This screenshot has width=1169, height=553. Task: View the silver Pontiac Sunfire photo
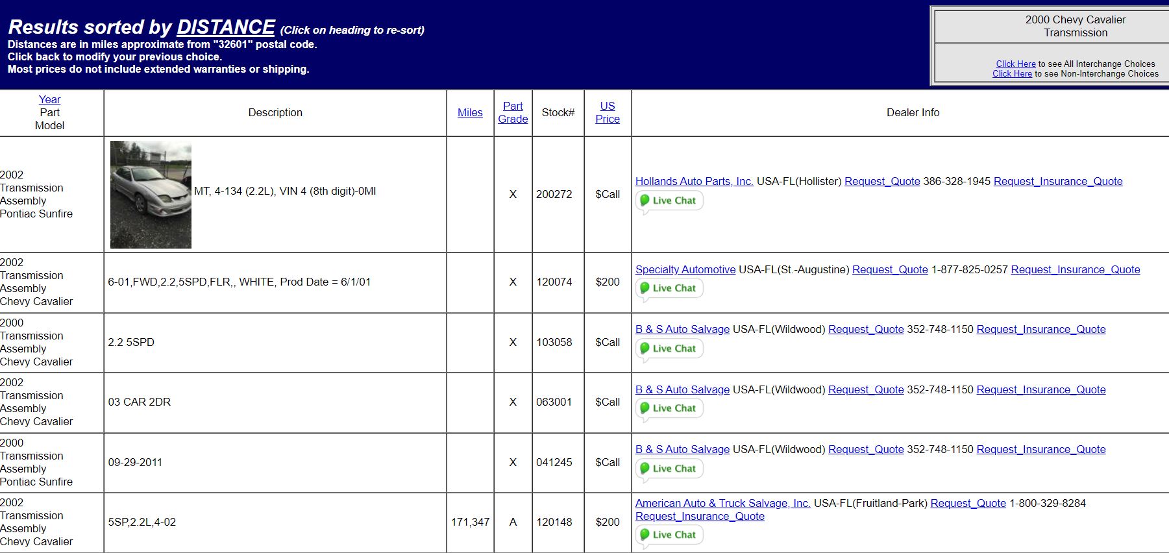click(151, 195)
